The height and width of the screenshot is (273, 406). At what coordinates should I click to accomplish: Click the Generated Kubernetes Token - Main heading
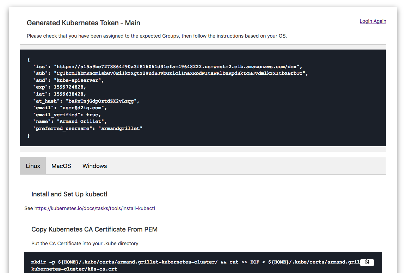coord(84,23)
